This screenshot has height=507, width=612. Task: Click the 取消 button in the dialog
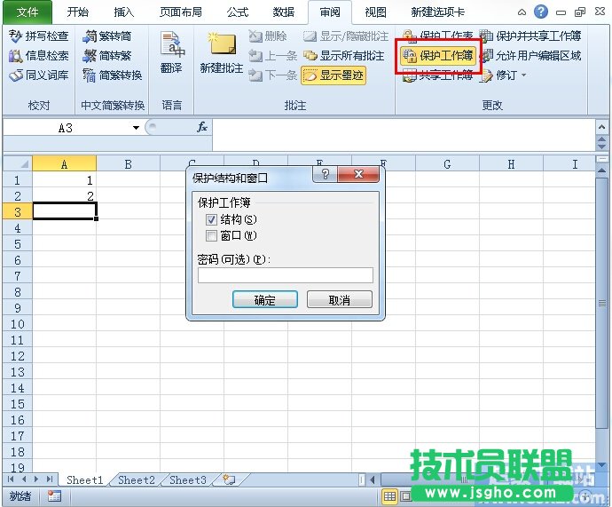click(339, 300)
